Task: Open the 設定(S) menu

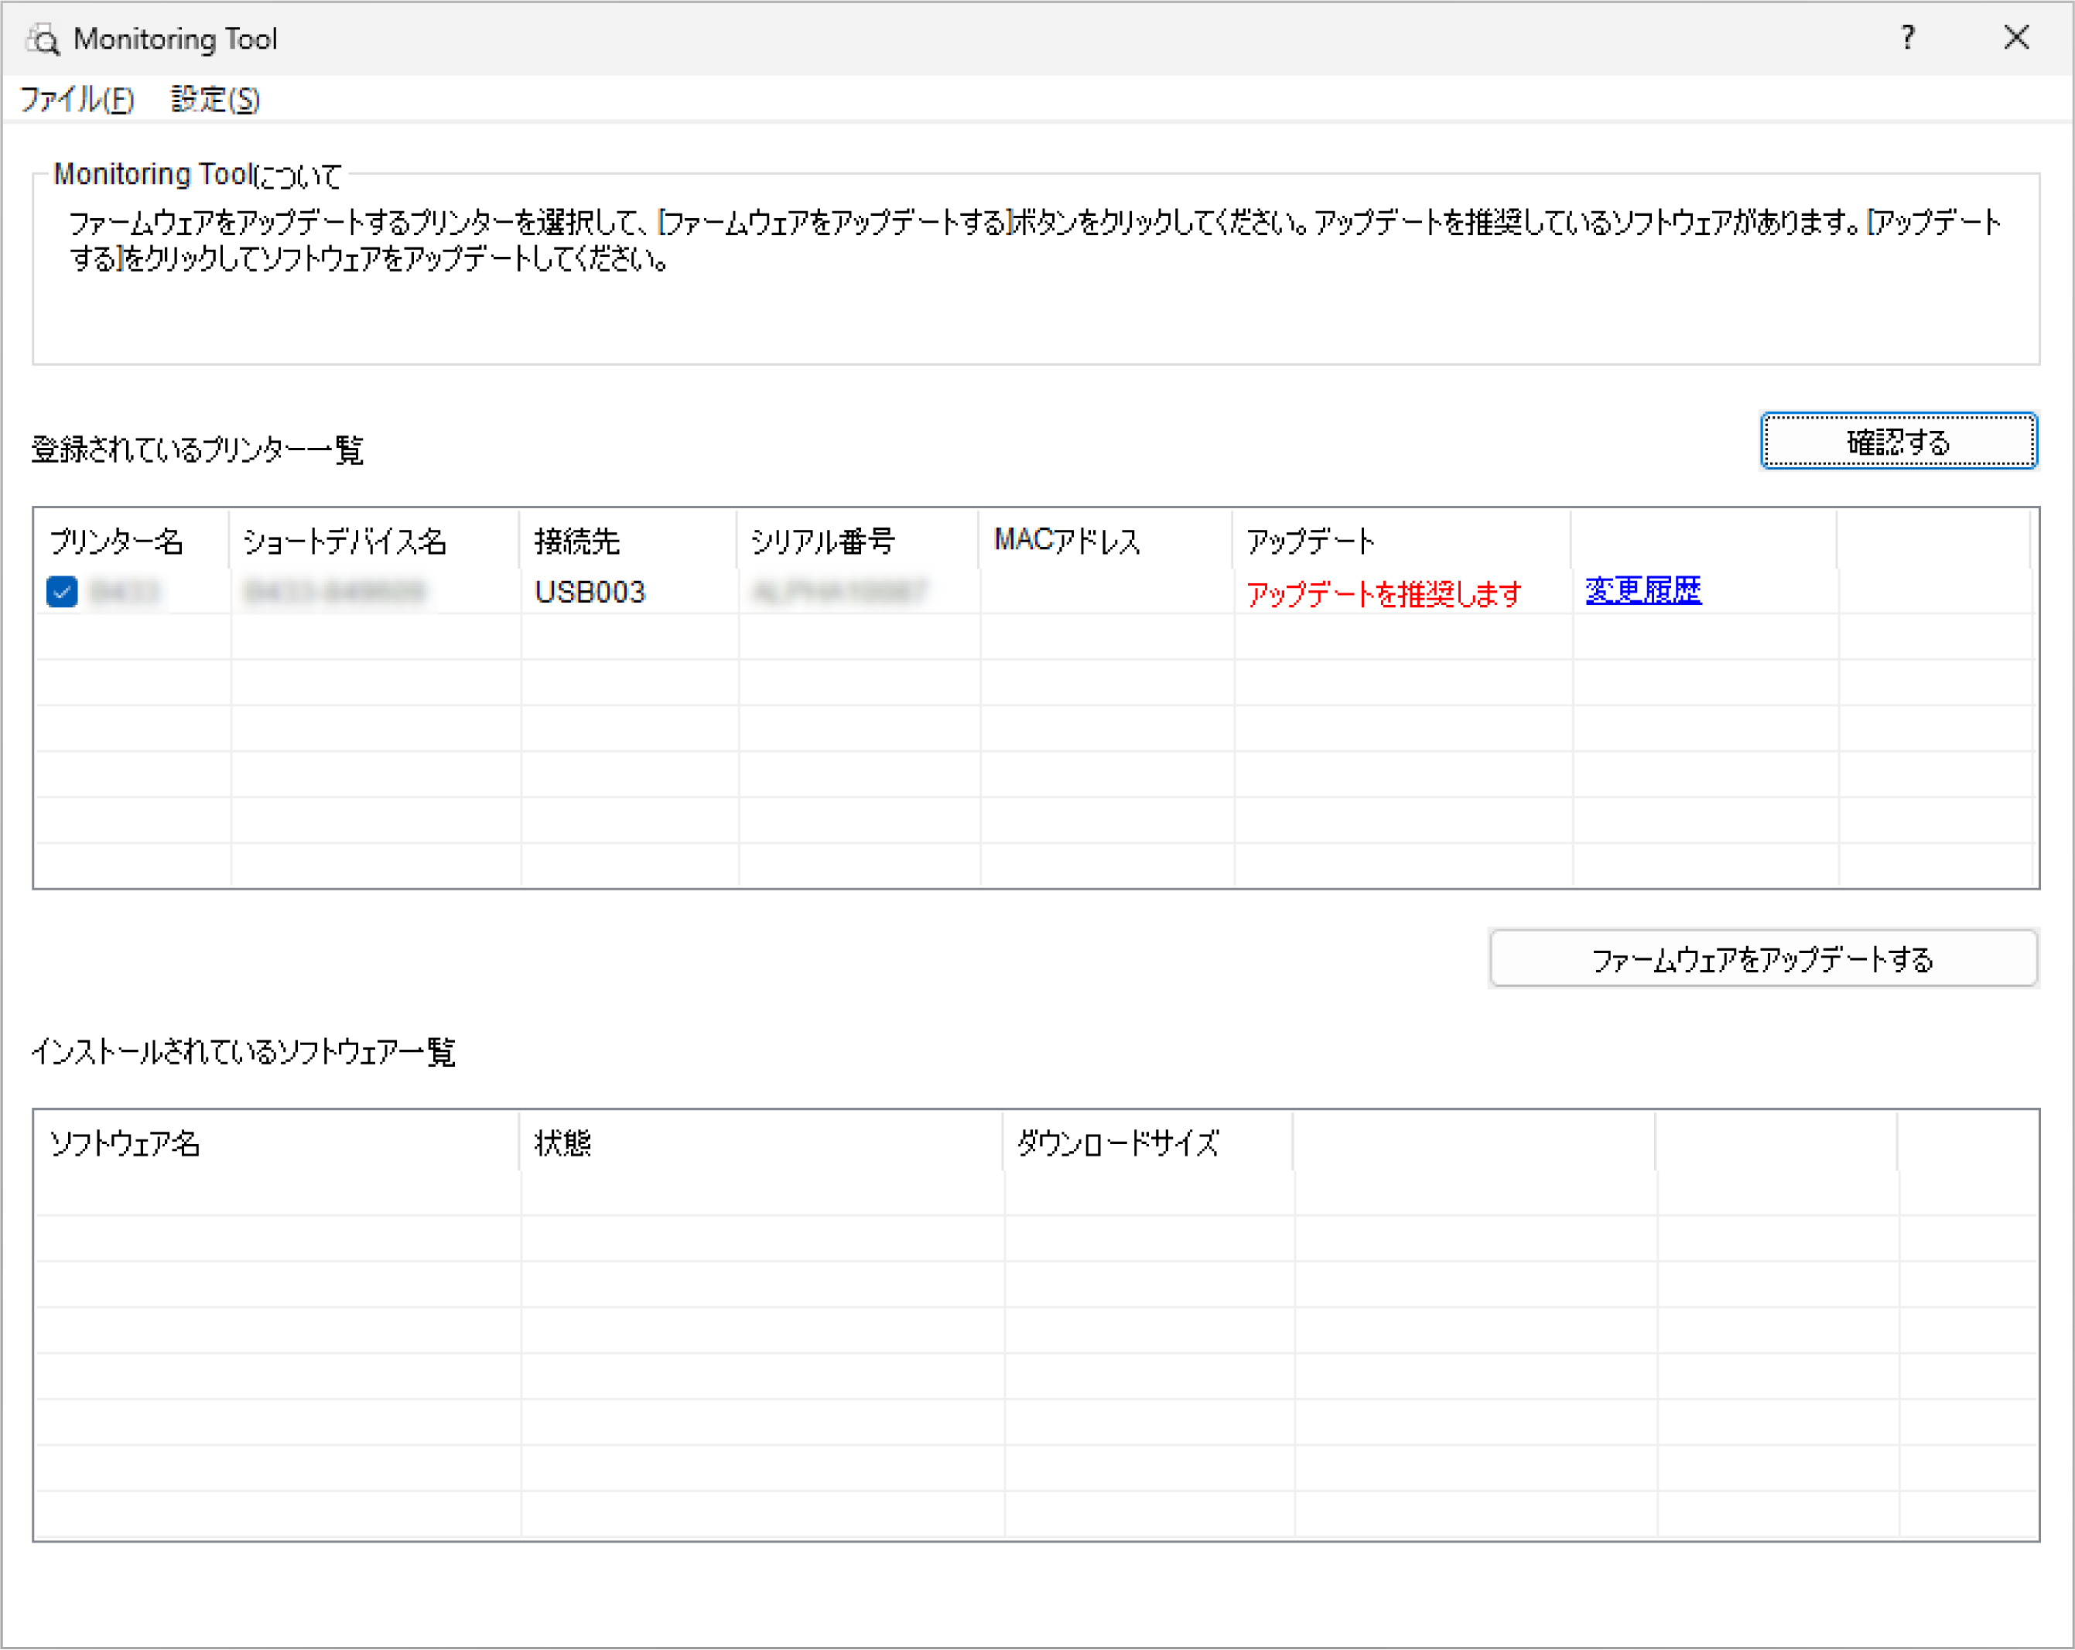Action: pyautogui.click(x=216, y=99)
